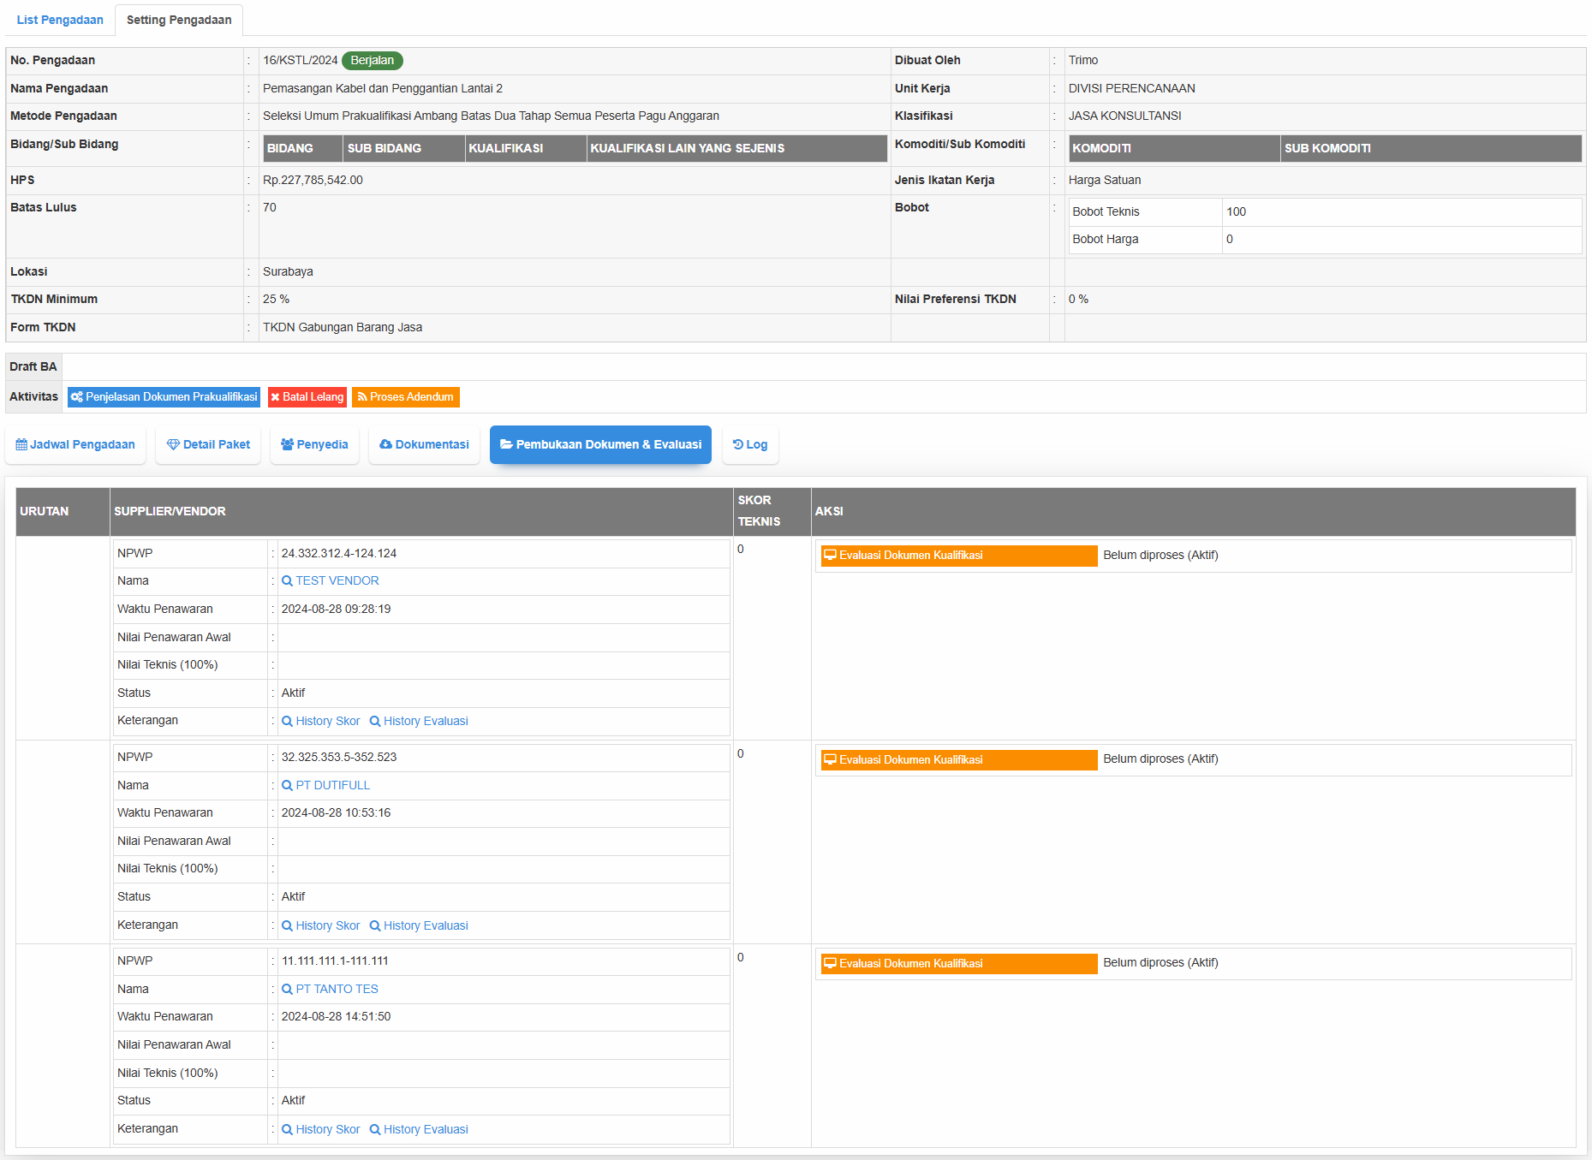This screenshot has height=1160, width=1592.
Task: View History Evaluasi for PT DUTIFULL
Action: pyautogui.click(x=419, y=926)
